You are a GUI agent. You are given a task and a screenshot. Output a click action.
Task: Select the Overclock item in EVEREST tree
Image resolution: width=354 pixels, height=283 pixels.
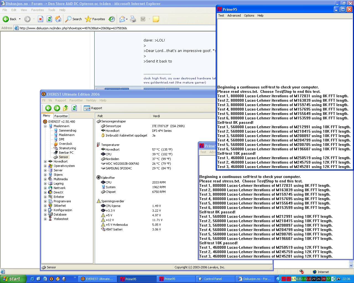click(x=65, y=144)
